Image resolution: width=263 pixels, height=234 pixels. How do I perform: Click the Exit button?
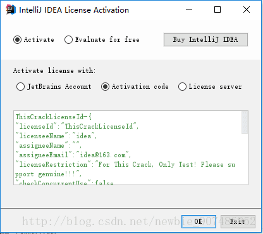(x=238, y=221)
